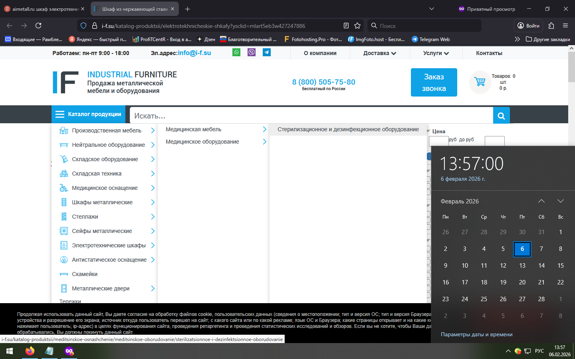Toggle reader view in the address bar
575x359 pixels.
coord(346,26)
